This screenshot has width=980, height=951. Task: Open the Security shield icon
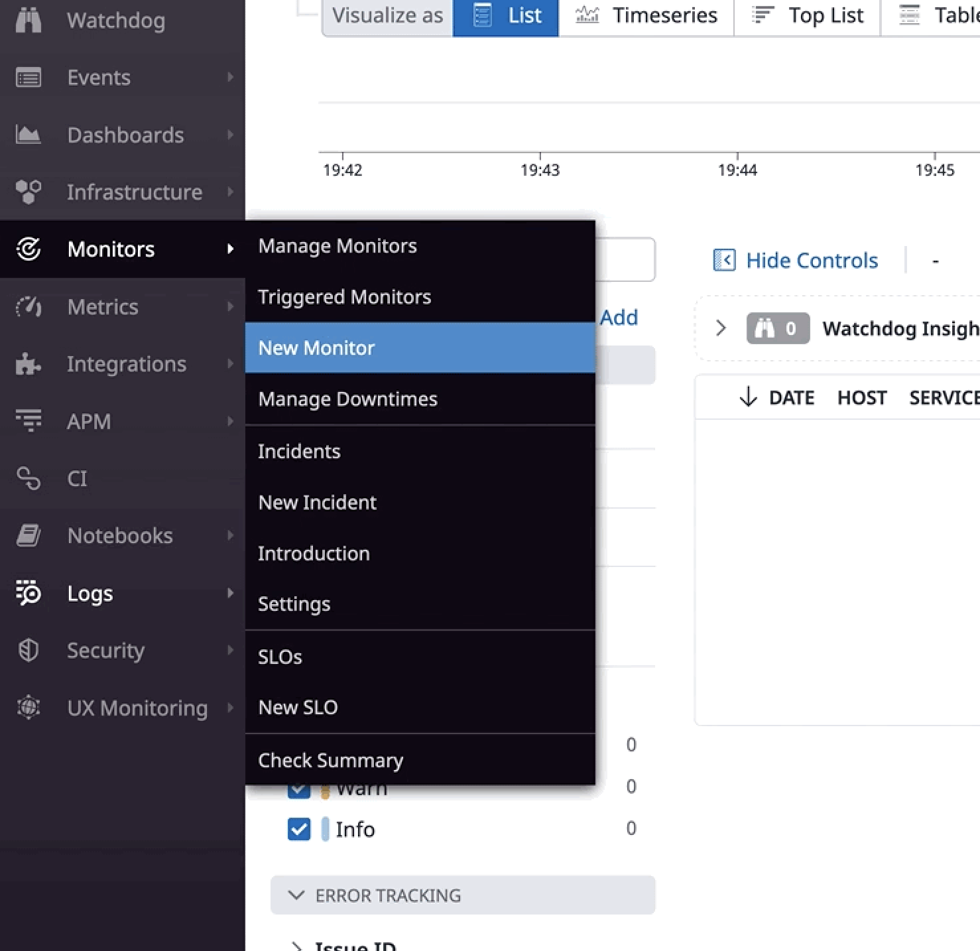[x=28, y=650]
